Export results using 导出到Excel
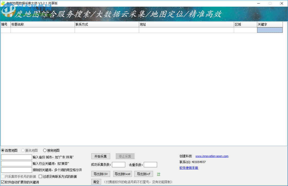Image resolution: width=288 pixels, height=186 pixels. (122, 174)
